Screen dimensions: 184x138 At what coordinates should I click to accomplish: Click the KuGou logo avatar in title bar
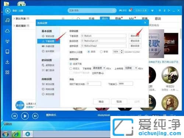pyautogui.click(x=8, y=11)
